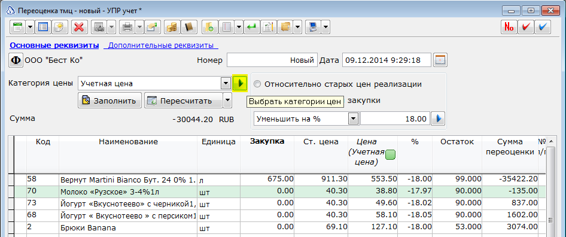Click the red X delete icon
This screenshot has height=237, width=566.
tap(79, 27)
